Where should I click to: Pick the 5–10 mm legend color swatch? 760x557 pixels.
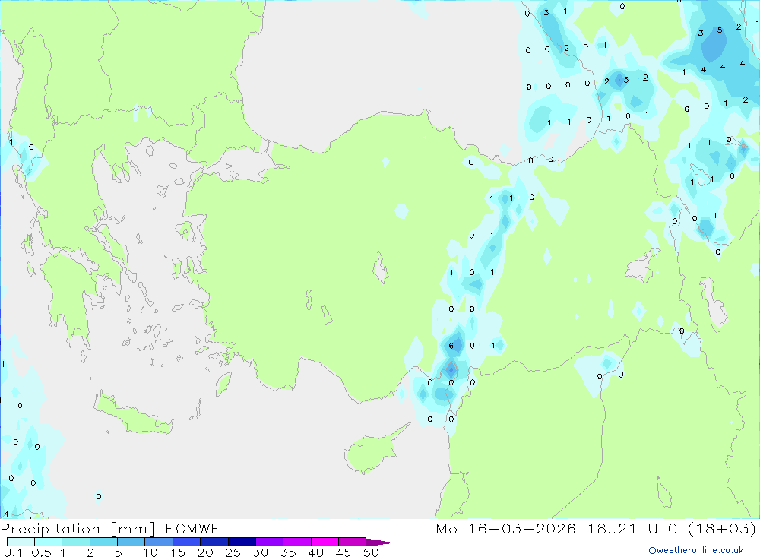(131, 542)
